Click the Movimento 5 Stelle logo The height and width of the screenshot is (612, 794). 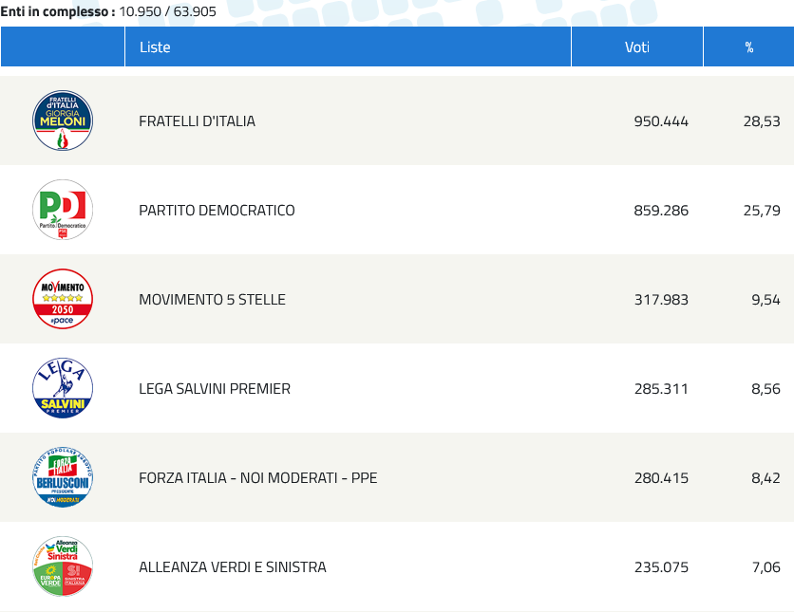(63, 299)
